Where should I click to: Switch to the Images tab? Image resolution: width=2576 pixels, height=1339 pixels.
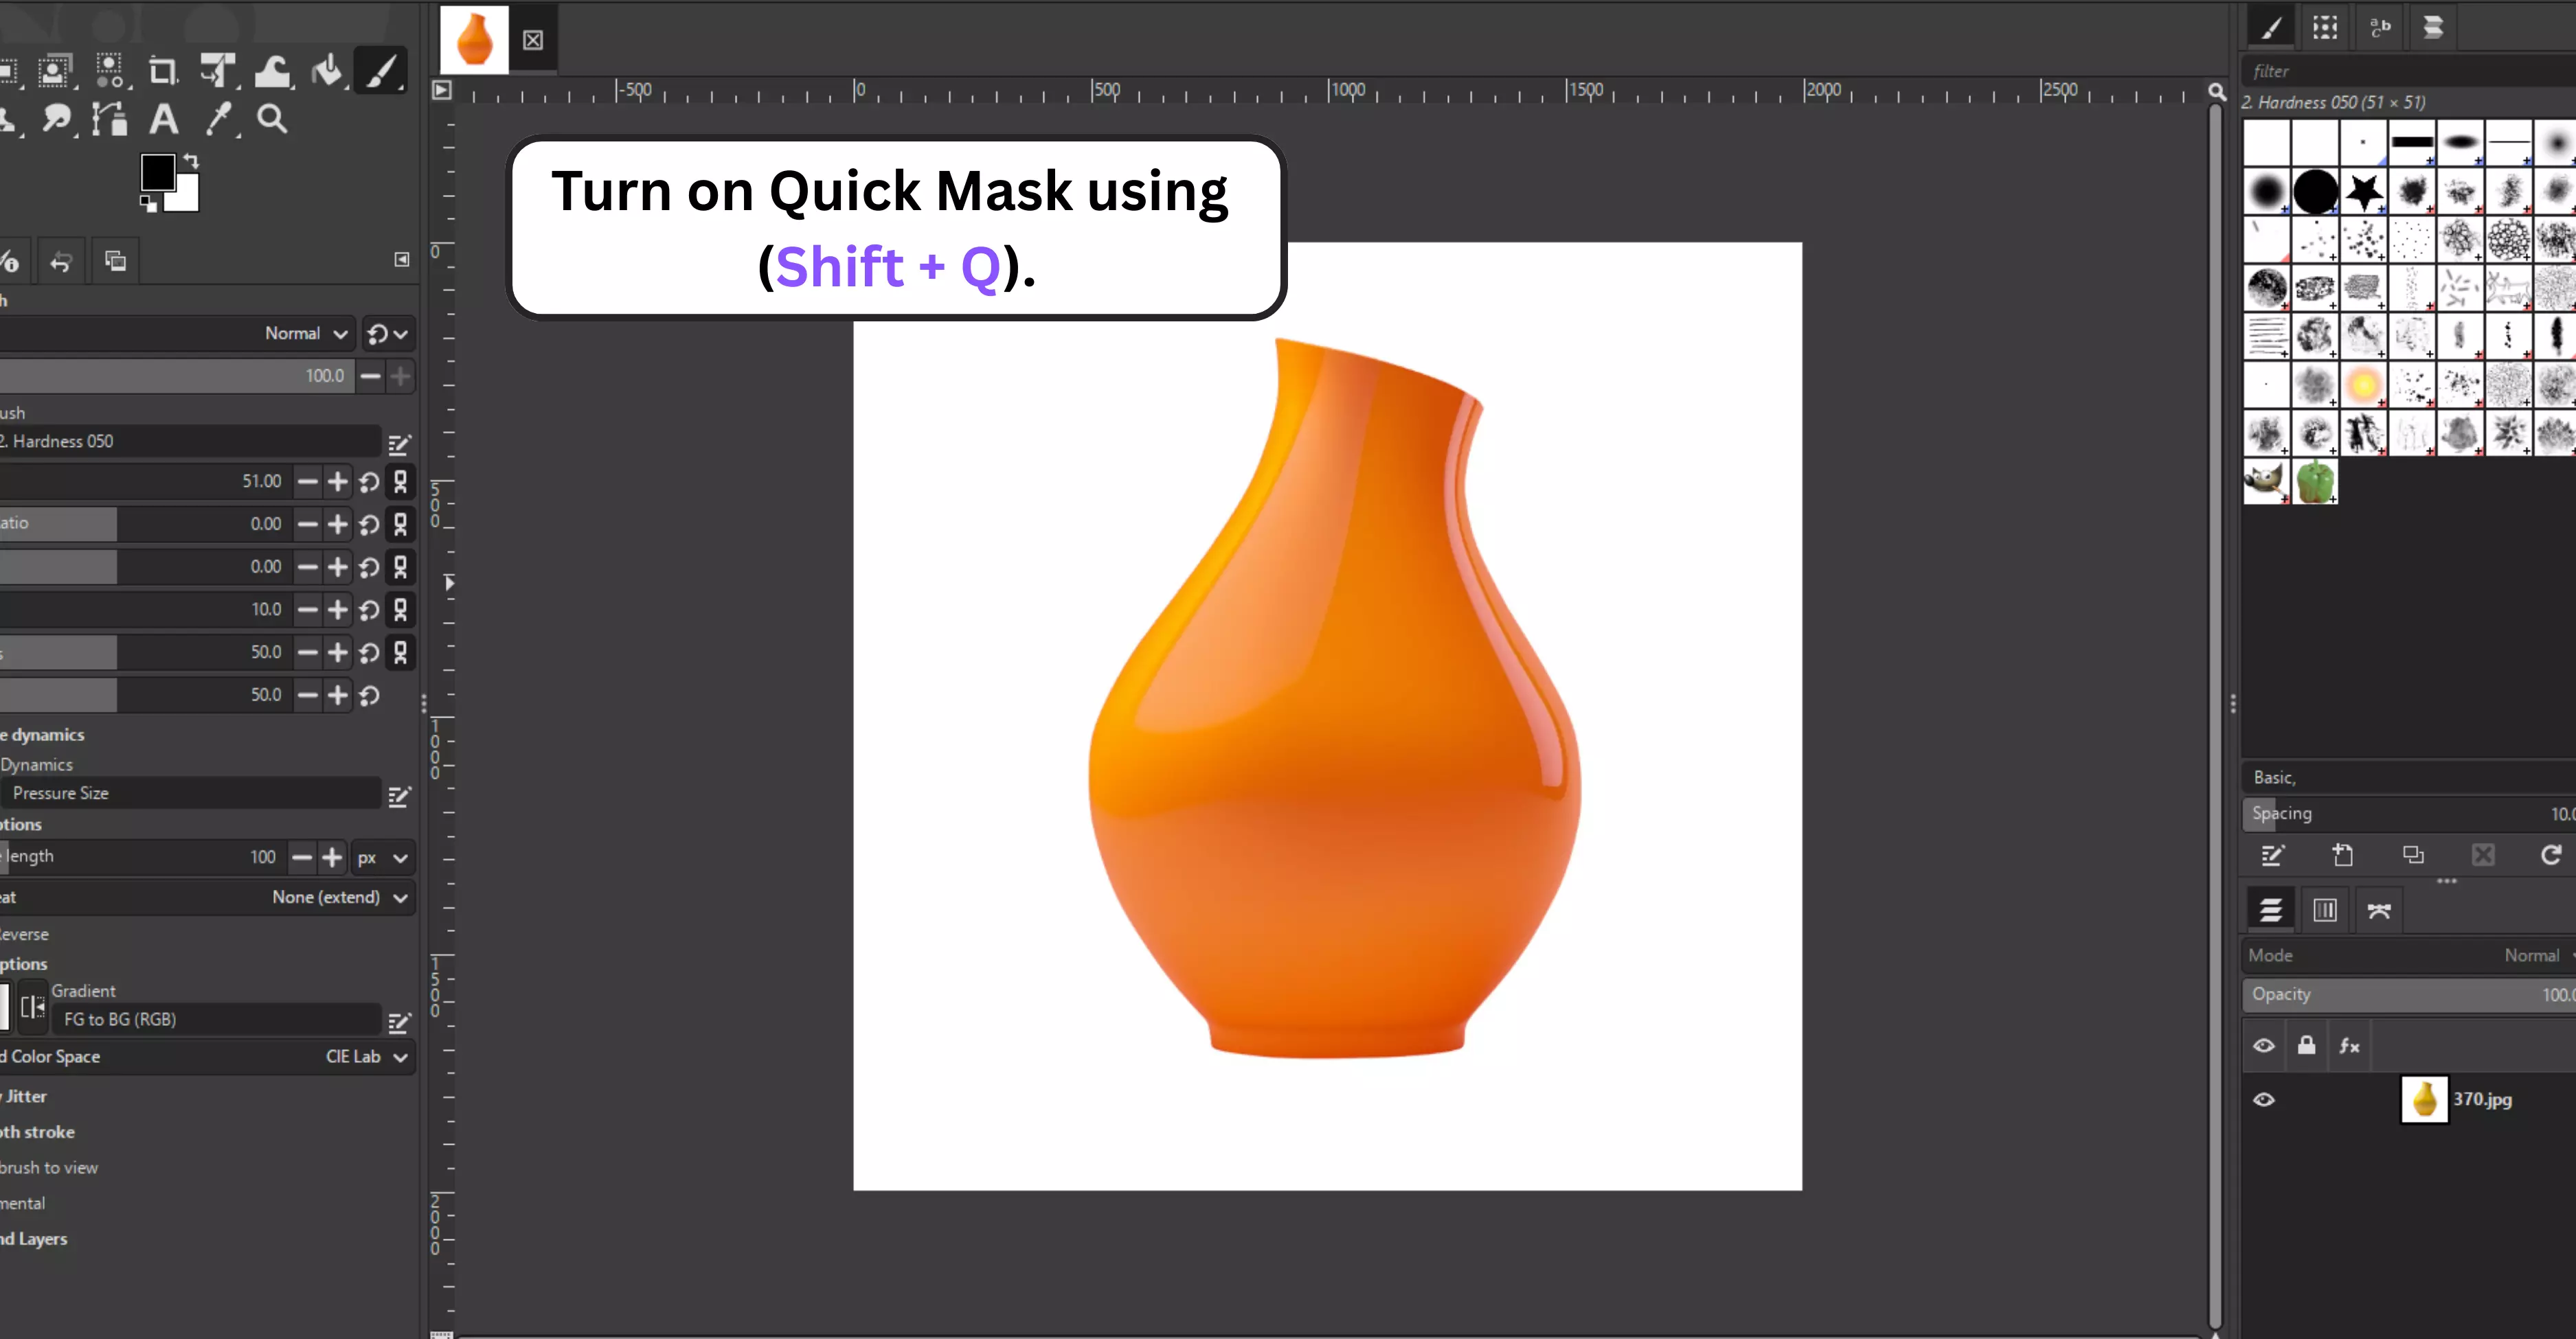(x=116, y=262)
